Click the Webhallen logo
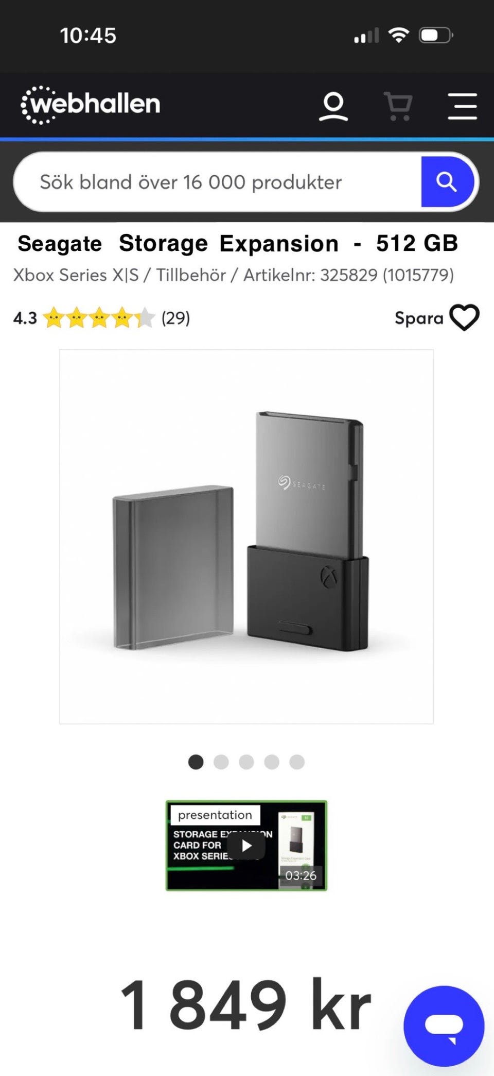 pos(91,105)
